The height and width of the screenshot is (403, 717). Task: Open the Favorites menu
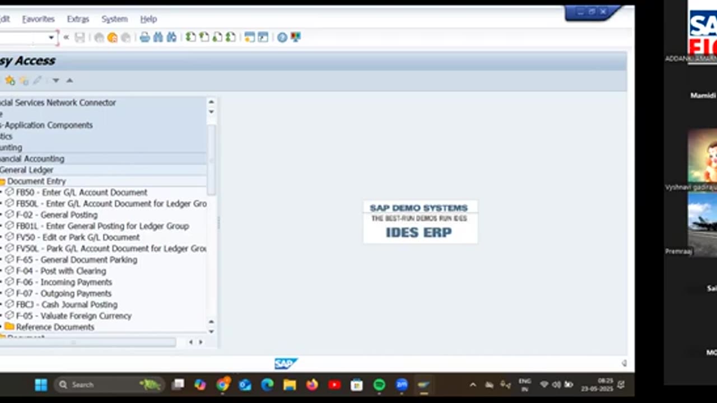(38, 19)
